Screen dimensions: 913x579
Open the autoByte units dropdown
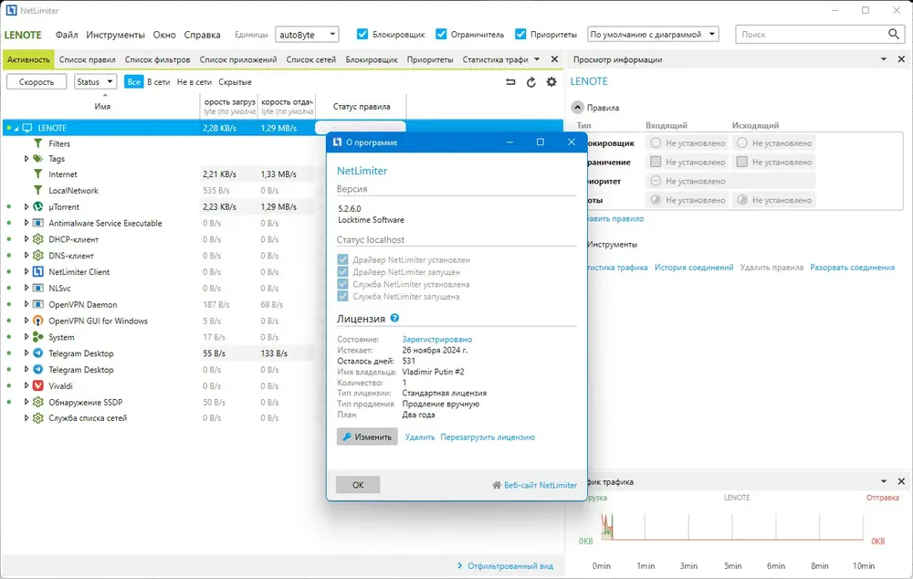click(x=307, y=35)
